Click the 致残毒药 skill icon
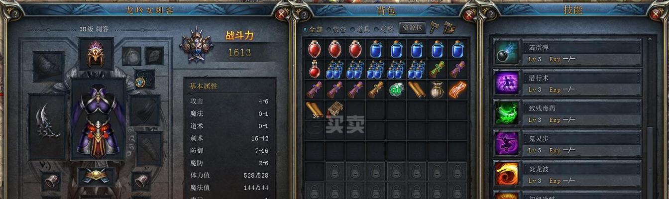 coord(507,113)
